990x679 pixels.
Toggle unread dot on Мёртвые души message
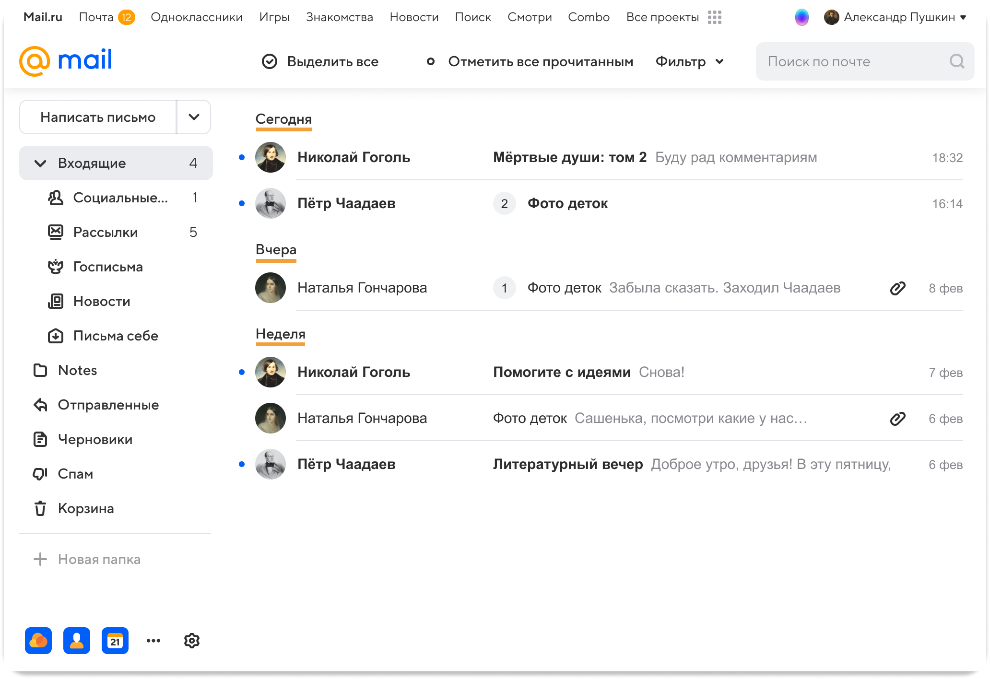[x=242, y=157]
